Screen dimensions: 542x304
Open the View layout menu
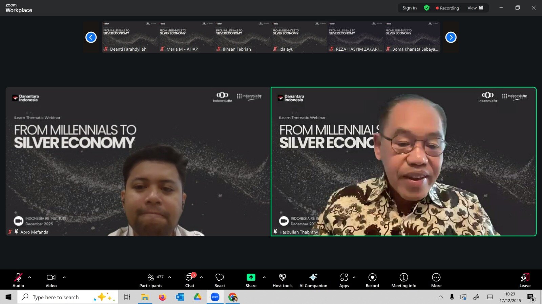(475, 8)
